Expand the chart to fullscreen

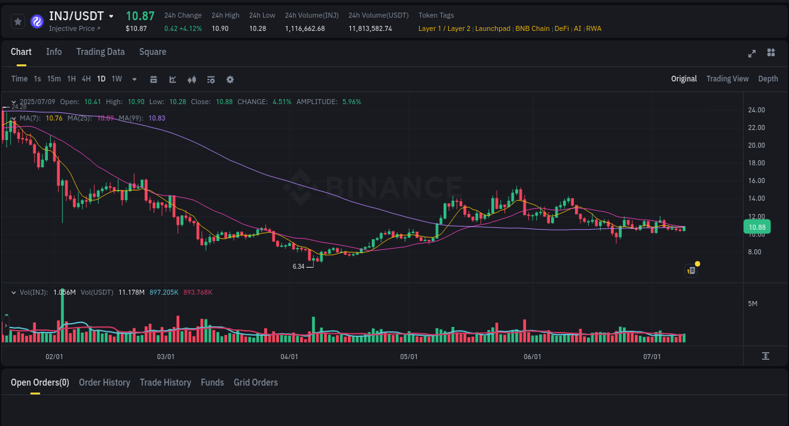coord(751,54)
